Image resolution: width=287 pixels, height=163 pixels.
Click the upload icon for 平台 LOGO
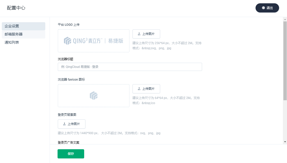(139, 34)
